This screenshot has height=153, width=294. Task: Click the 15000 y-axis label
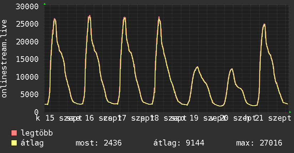27,59
